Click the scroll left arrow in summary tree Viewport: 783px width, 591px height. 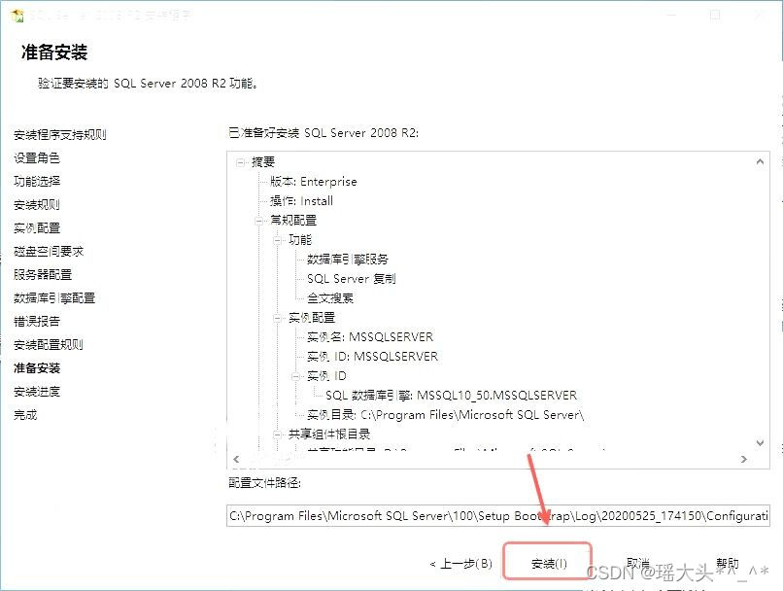pyautogui.click(x=236, y=459)
